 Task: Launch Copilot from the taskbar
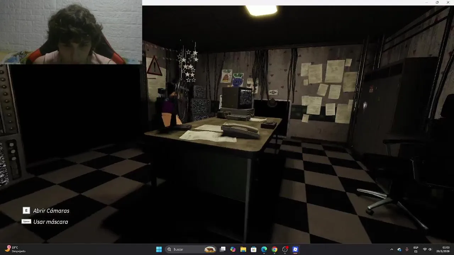(x=233, y=249)
